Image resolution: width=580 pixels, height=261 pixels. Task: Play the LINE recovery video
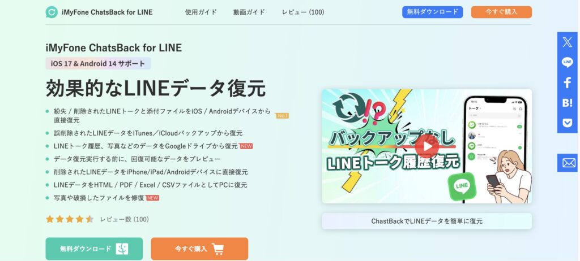coord(427,146)
